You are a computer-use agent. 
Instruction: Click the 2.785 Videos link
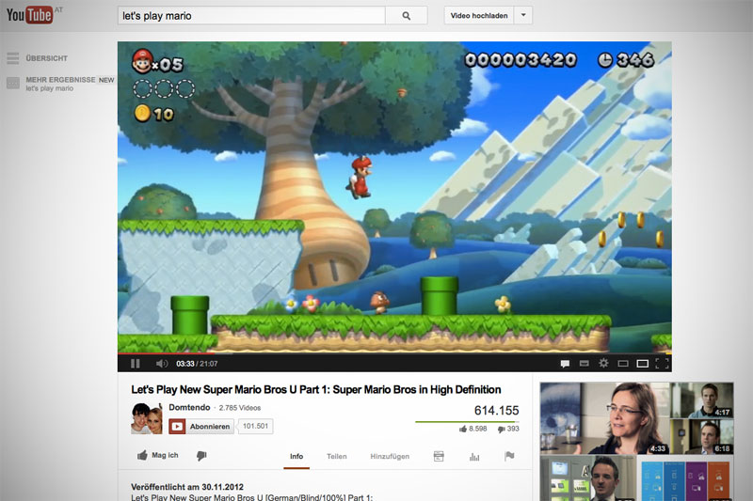(240, 408)
